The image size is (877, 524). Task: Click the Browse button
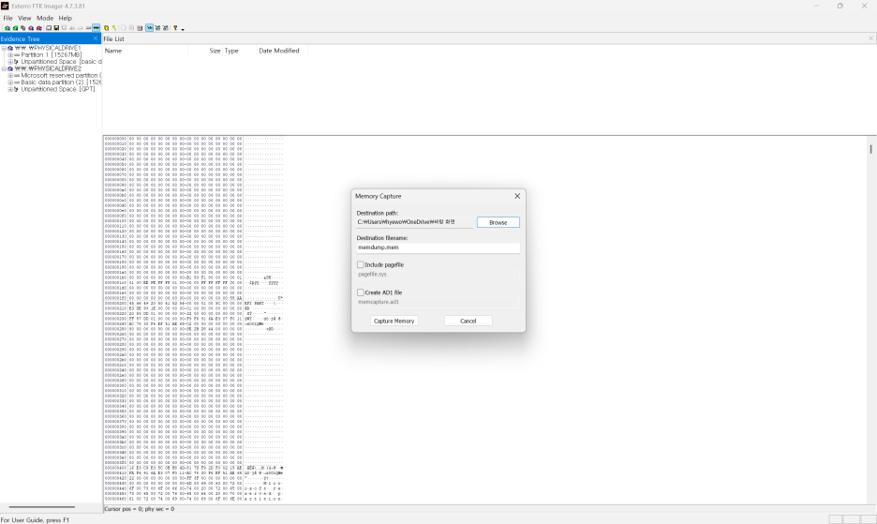(x=498, y=222)
